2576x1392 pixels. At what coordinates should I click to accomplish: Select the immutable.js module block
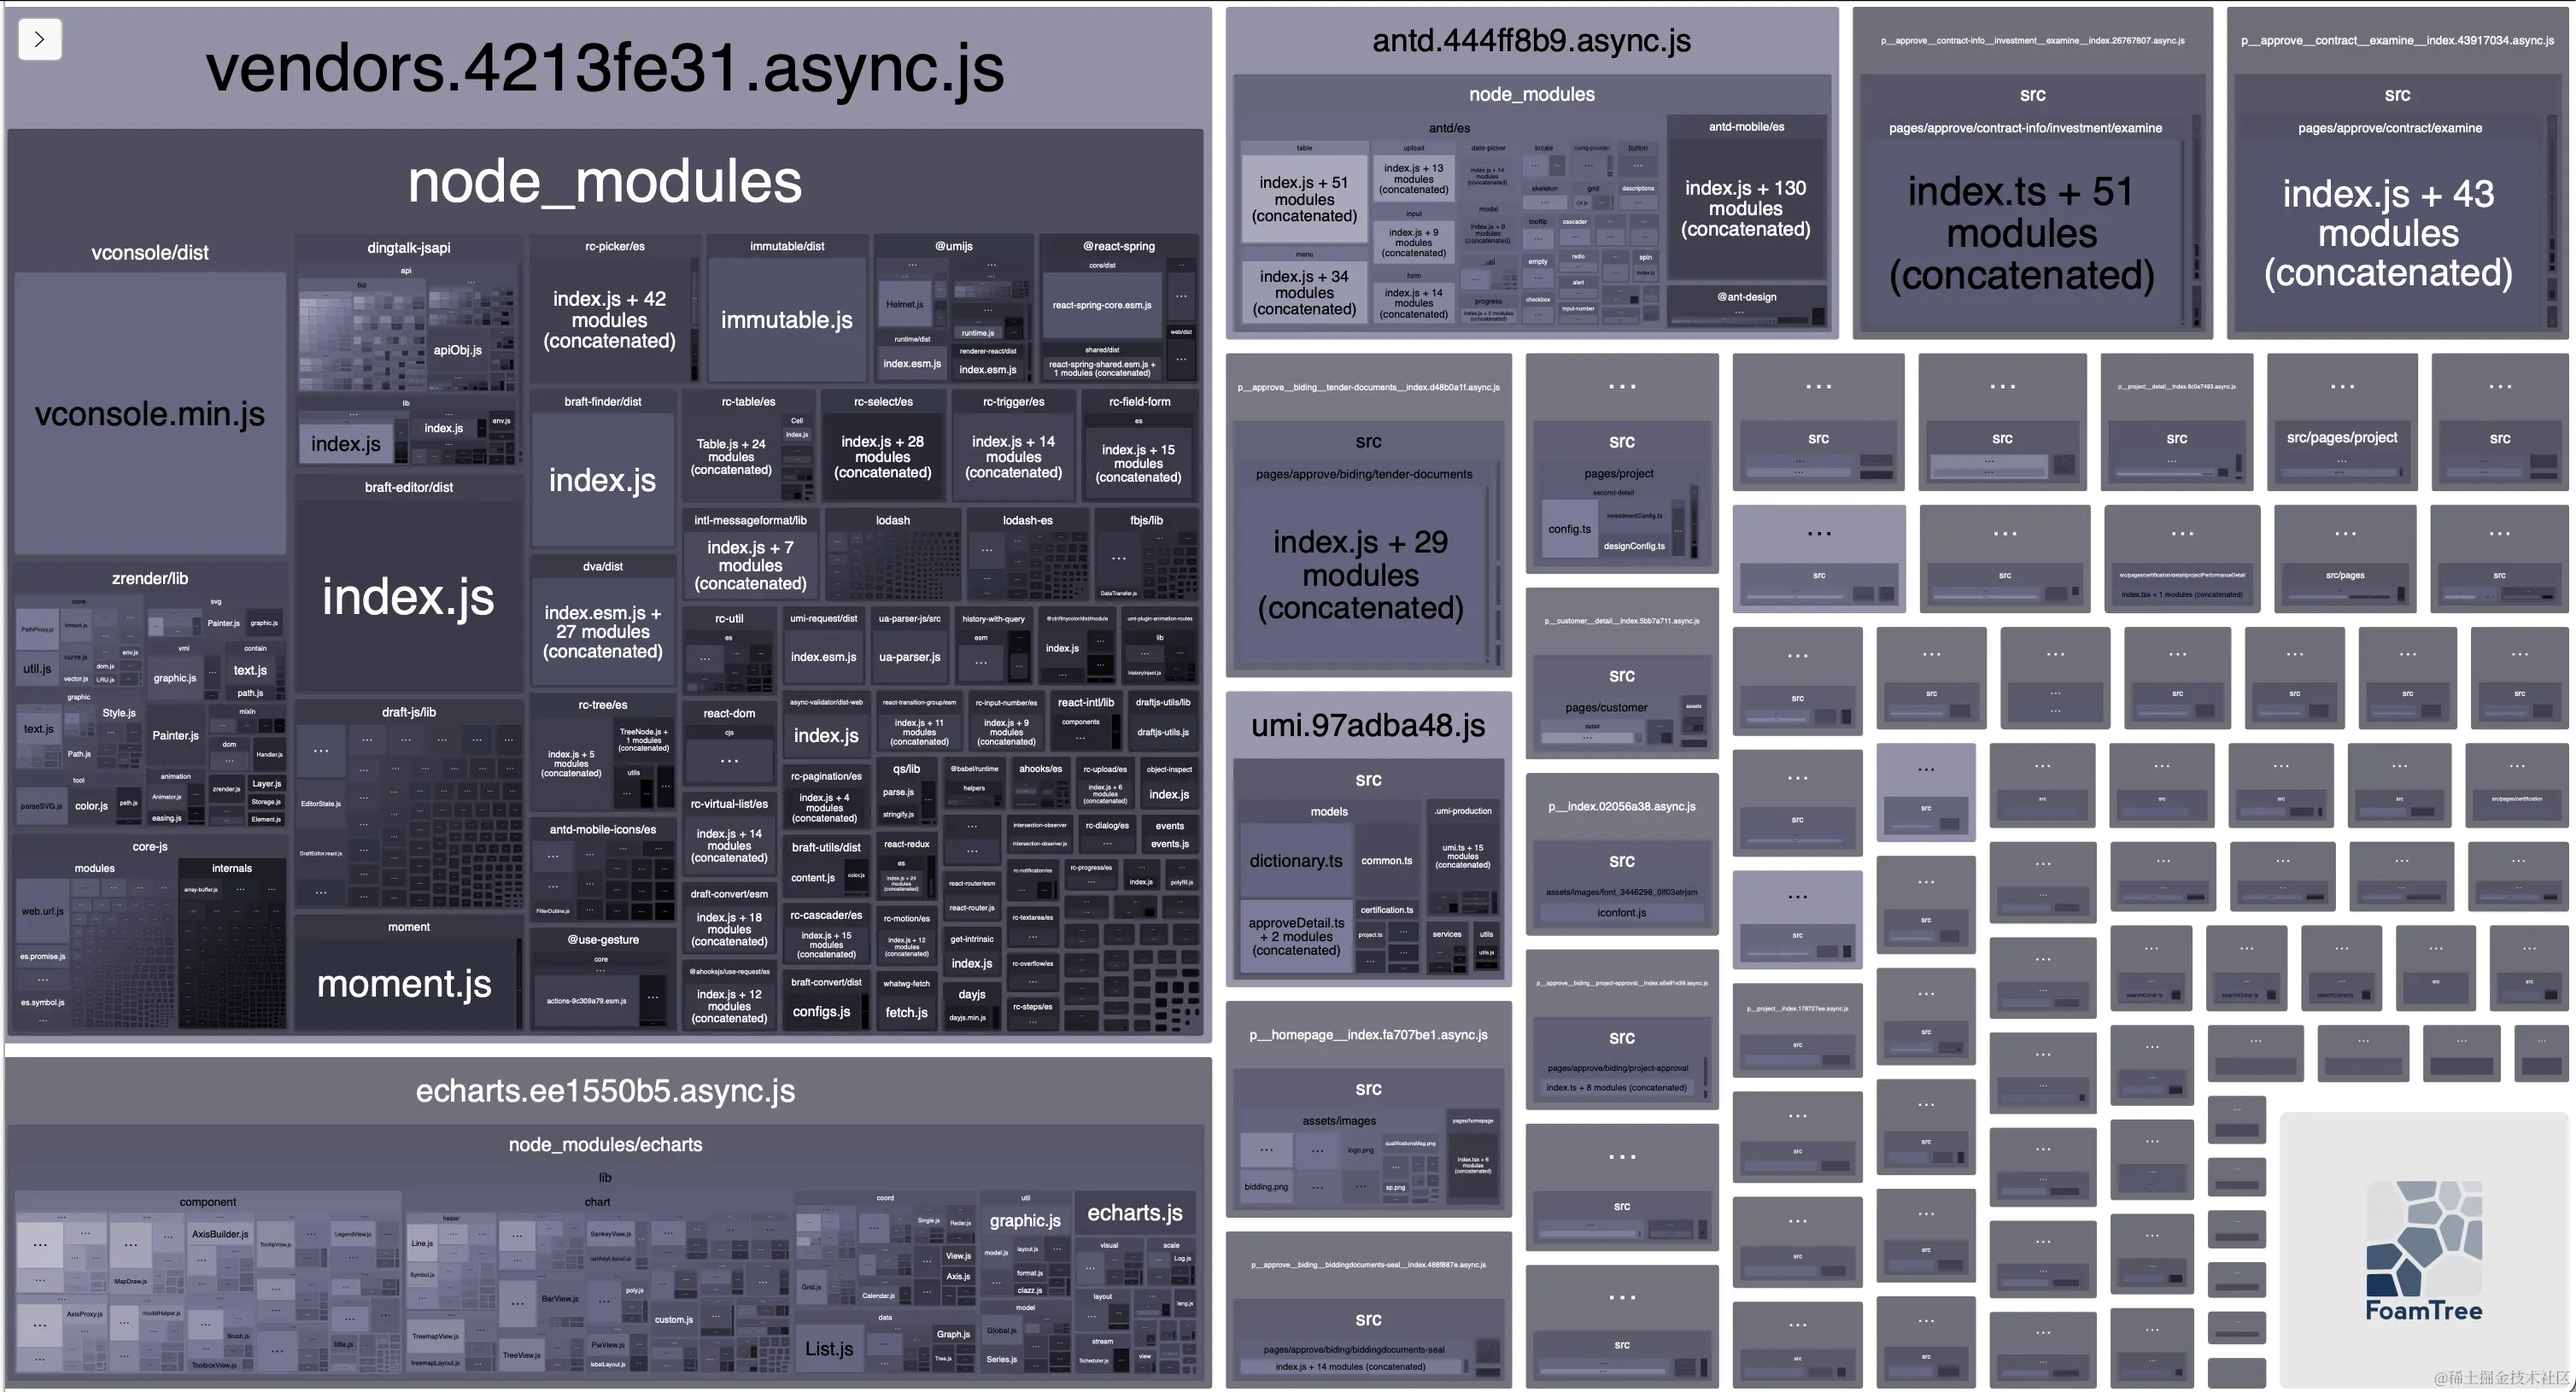[786, 320]
